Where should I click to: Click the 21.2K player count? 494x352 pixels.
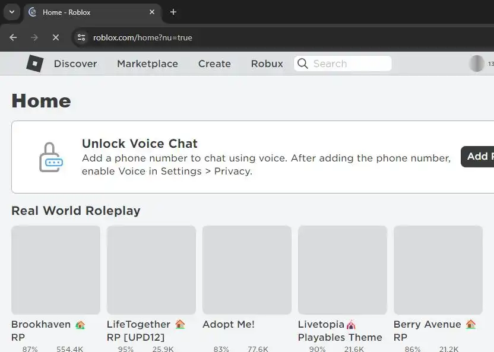(x=449, y=349)
